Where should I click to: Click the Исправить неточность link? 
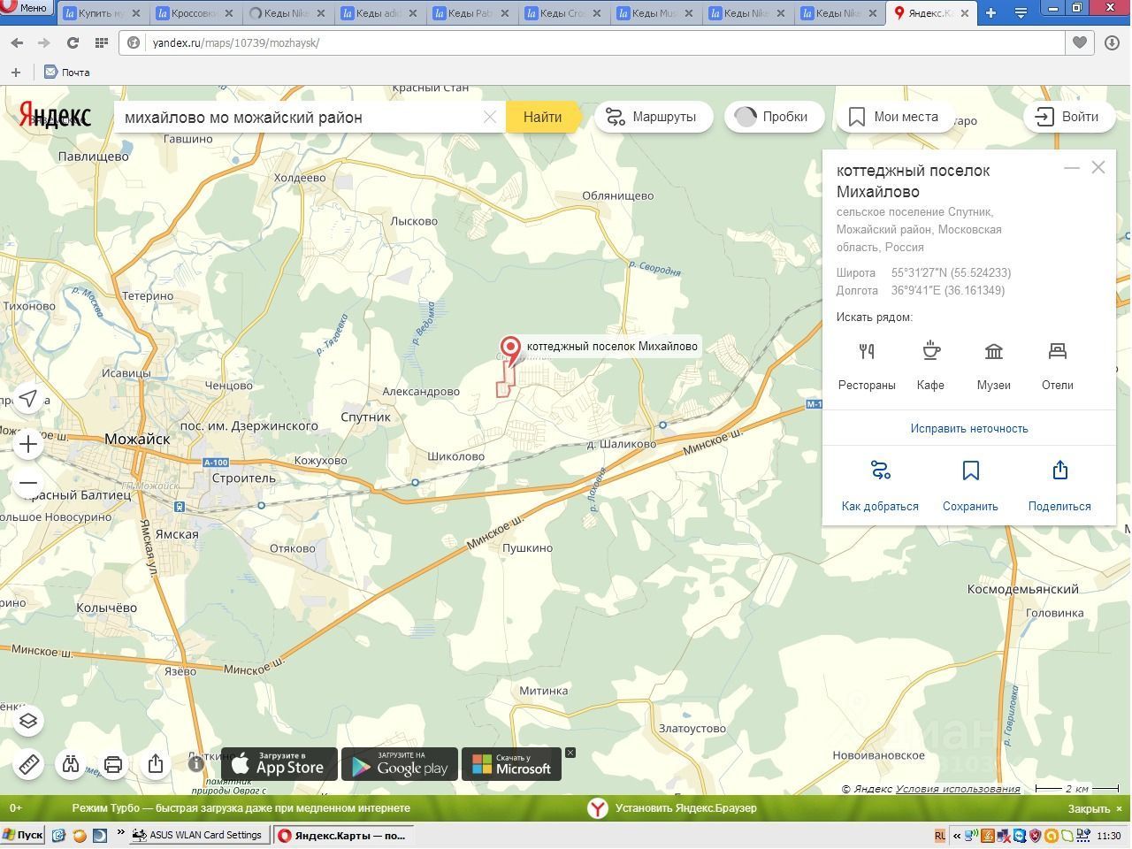click(969, 428)
